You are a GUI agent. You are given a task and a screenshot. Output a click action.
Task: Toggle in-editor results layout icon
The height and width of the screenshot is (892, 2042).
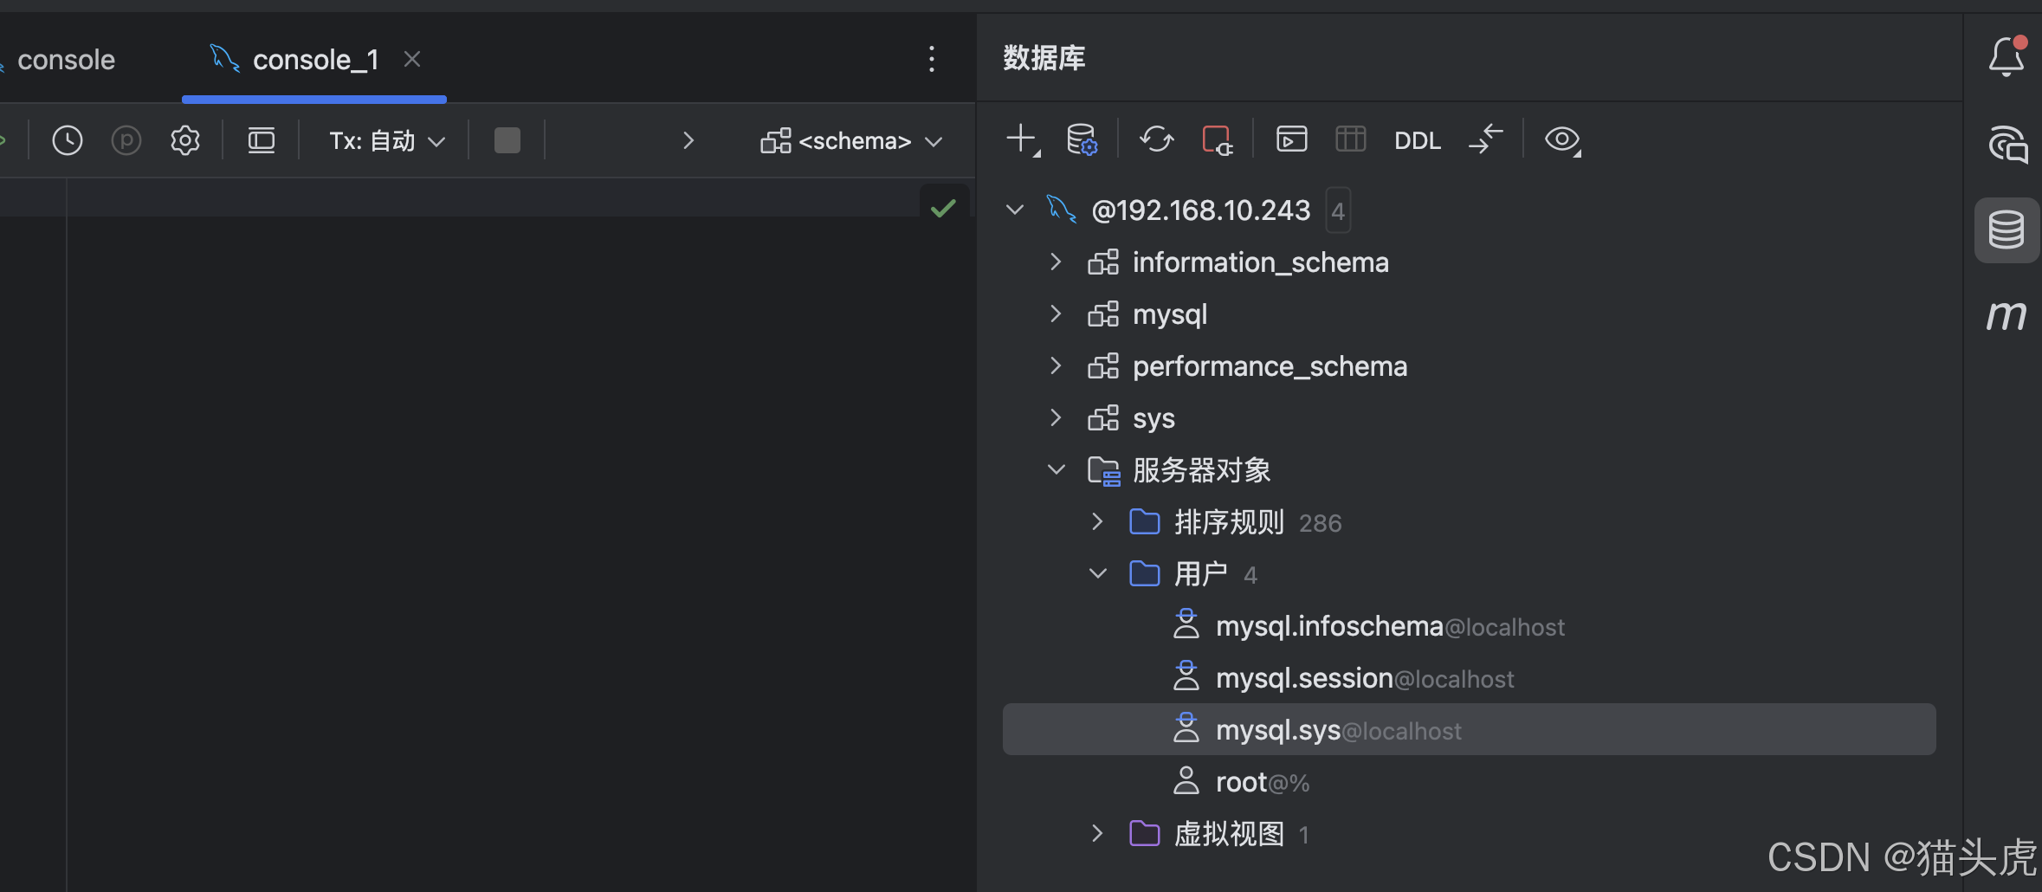coord(261,140)
